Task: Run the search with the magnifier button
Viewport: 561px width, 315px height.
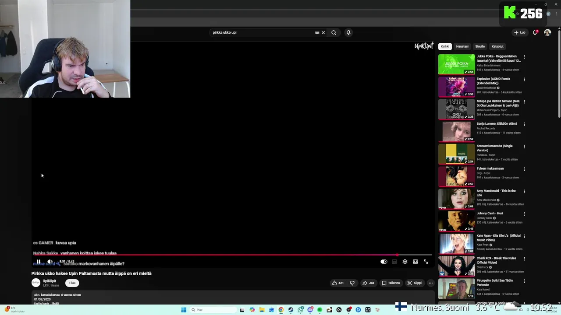Action: click(x=334, y=32)
